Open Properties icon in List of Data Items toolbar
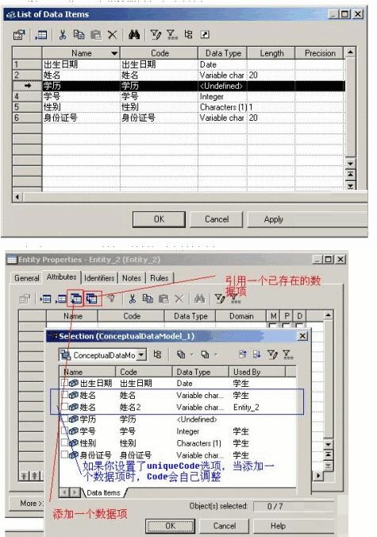This screenshot has height=537, width=377. (19, 35)
